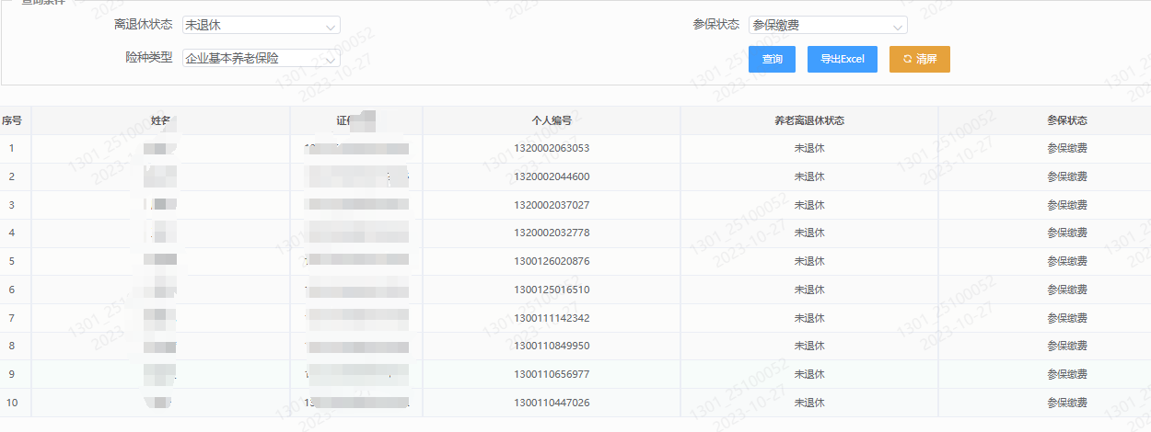1151x432 pixels.
Task: Click the 离退休状态 field label
Action: pyautogui.click(x=143, y=24)
